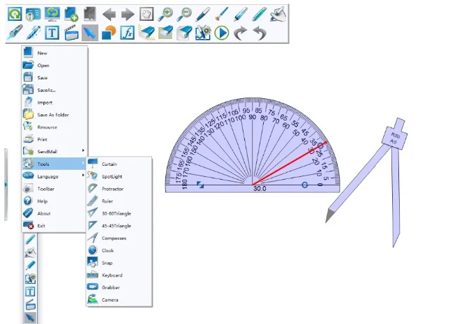
Task: Select arrow pointer in left vertical toolbar
Action: point(30,318)
